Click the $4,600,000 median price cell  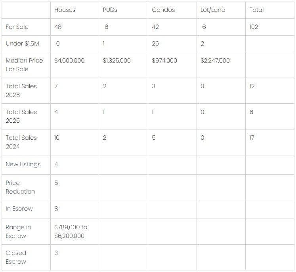pos(69,61)
